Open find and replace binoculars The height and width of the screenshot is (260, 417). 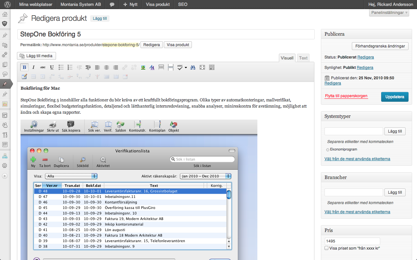(193, 67)
